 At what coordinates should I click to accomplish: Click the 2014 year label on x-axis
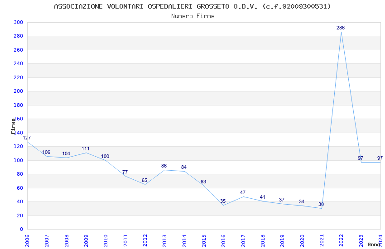click(184, 240)
